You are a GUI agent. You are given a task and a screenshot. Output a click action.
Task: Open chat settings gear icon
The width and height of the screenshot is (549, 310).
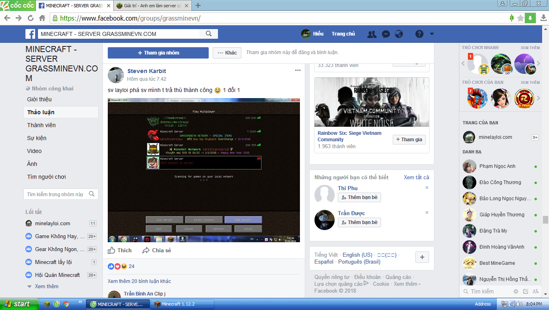point(515,291)
